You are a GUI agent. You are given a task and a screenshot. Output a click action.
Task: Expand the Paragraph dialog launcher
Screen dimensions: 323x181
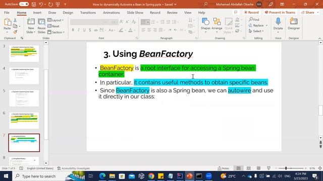pos(196,38)
